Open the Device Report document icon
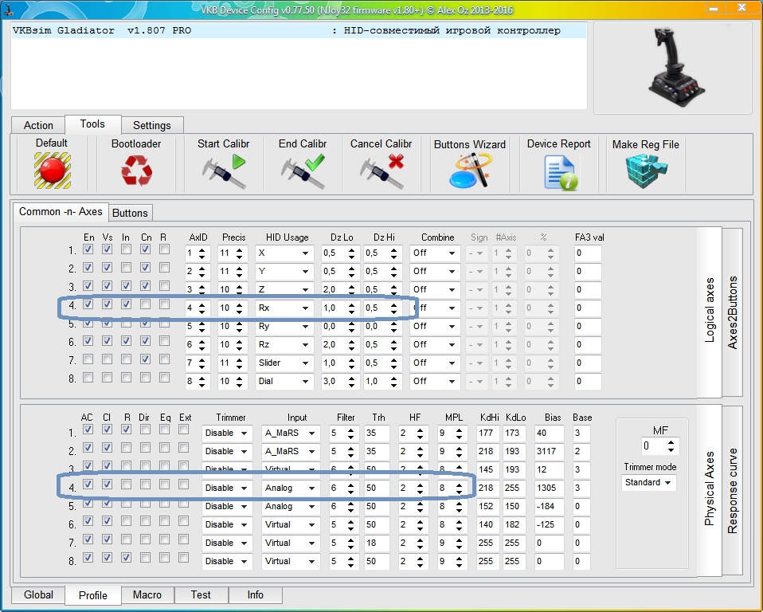The height and width of the screenshot is (612, 763). click(559, 171)
